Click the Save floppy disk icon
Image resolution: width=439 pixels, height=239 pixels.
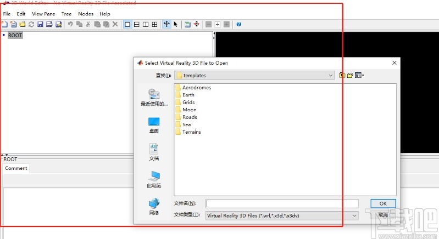coord(40,24)
